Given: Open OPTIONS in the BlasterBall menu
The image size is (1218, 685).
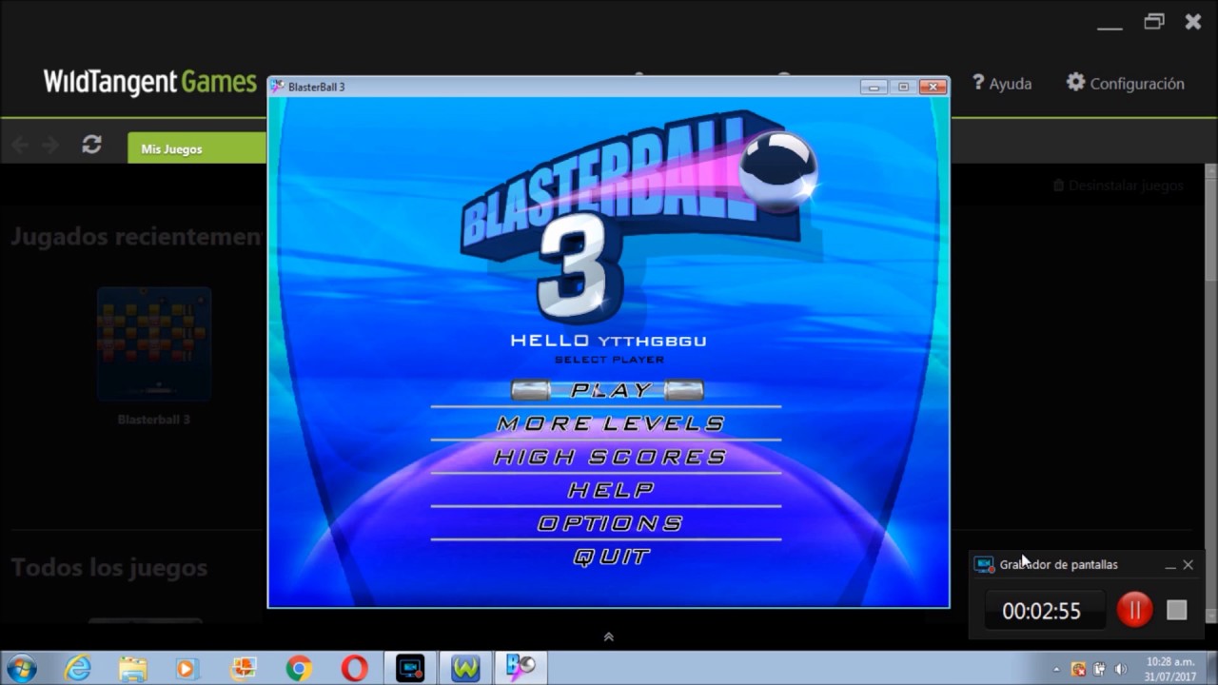Looking at the screenshot, I should [x=610, y=523].
